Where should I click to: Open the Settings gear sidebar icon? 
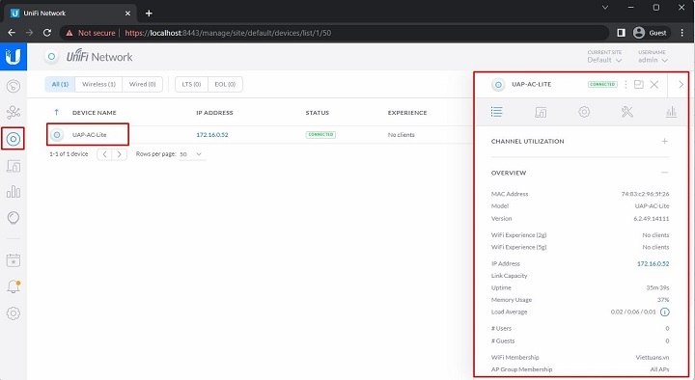click(14, 313)
